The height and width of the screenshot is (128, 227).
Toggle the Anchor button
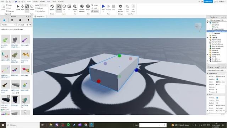tap(95, 11)
